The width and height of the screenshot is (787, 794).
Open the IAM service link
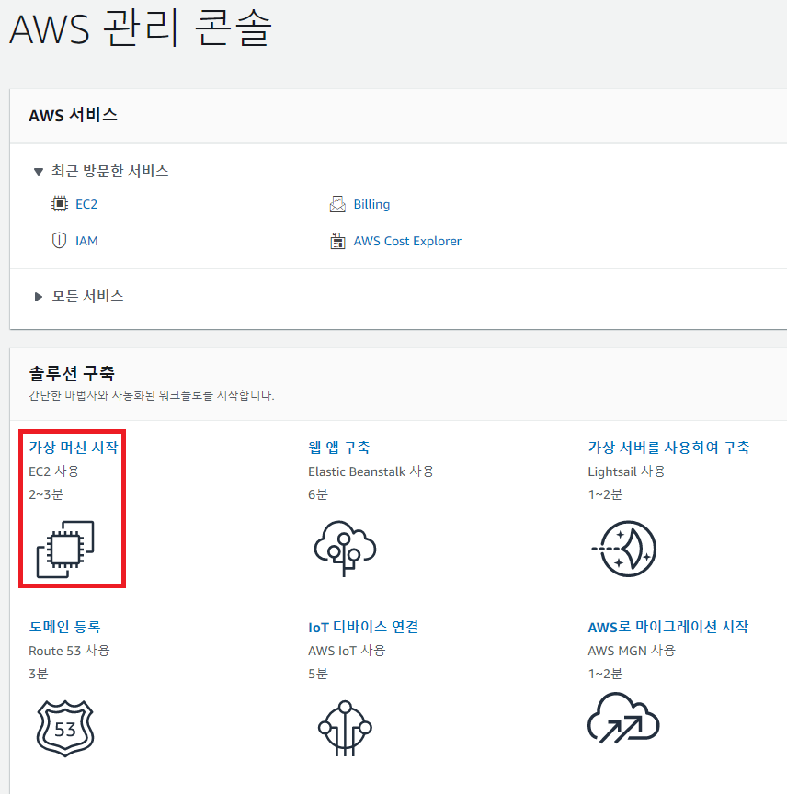(86, 241)
